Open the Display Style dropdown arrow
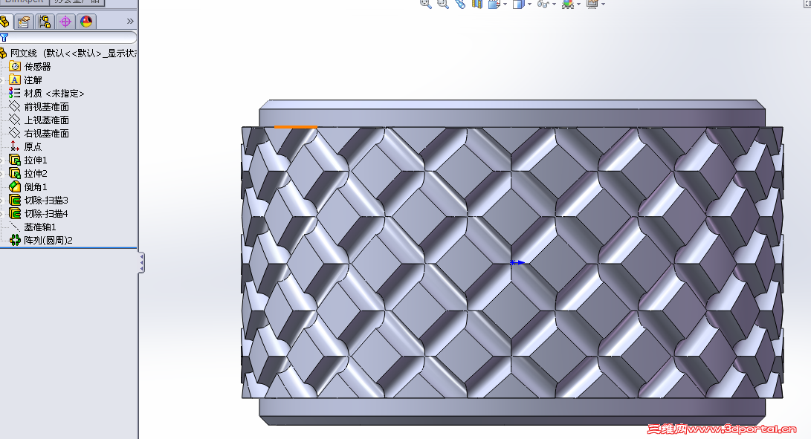The height and width of the screenshot is (439, 811). (529, 4)
